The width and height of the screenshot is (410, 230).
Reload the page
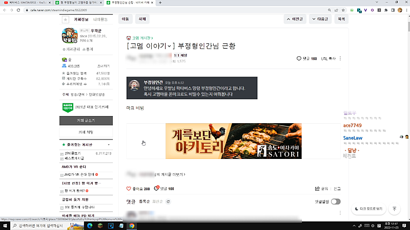[x=18, y=10]
